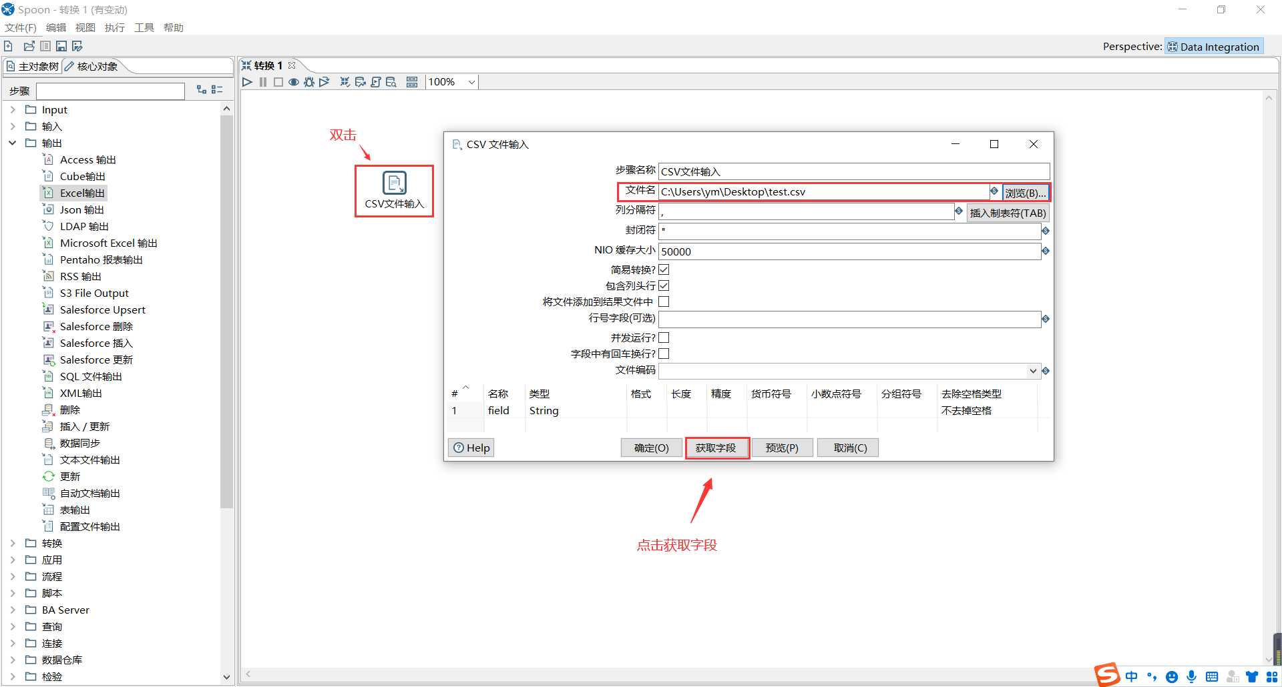1282x687 pixels.
Task: Click the Save As icon with pencil
Action: pos(77,46)
